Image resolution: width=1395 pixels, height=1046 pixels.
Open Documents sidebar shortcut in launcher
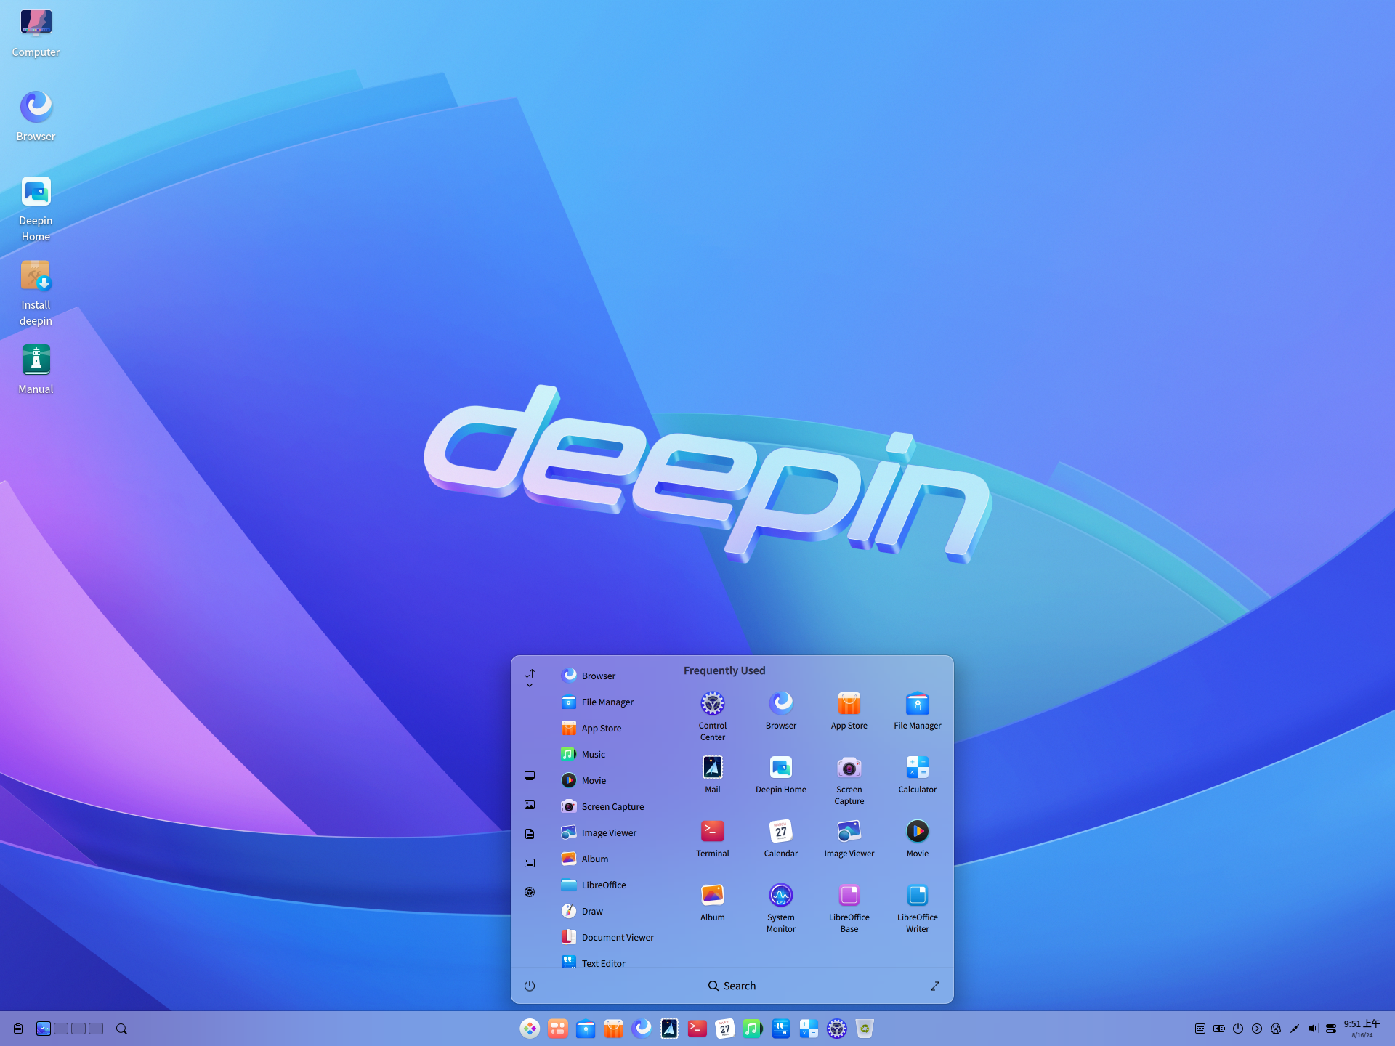(x=530, y=834)
